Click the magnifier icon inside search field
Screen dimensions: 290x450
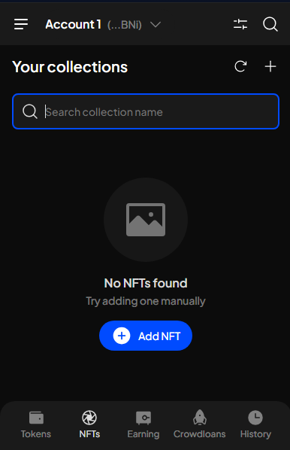30,111
